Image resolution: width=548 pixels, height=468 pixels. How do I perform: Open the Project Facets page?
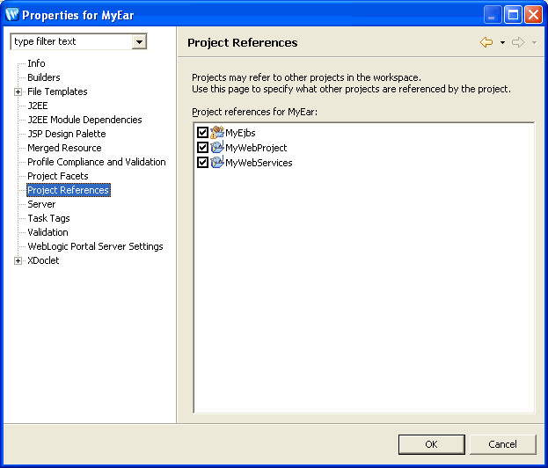point(58,176)
